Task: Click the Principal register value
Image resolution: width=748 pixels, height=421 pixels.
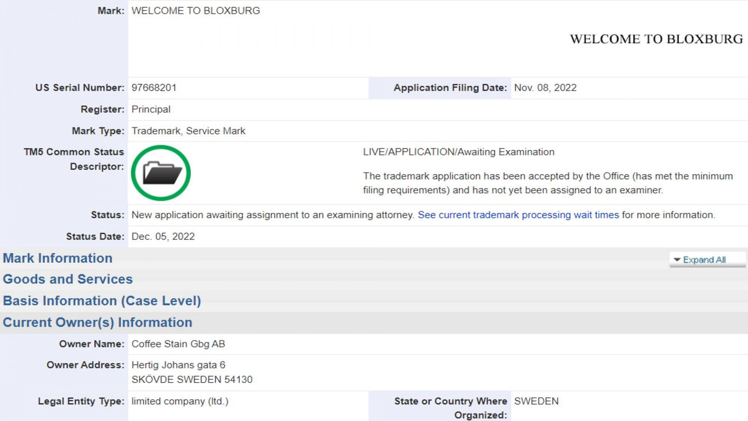Action: [x=151, y=110]
